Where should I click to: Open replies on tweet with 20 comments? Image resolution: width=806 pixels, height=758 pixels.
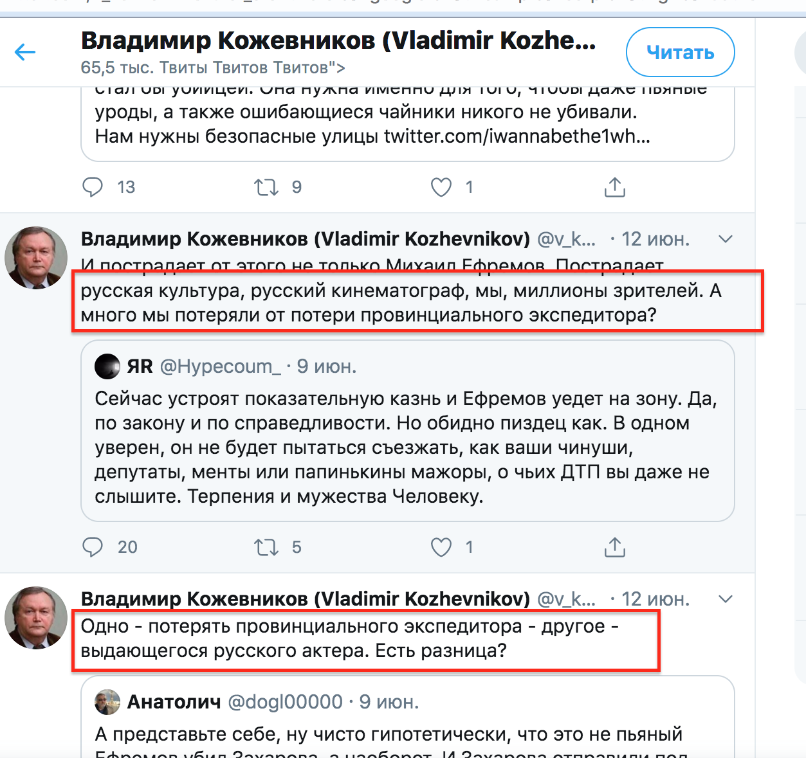[93, 547]
